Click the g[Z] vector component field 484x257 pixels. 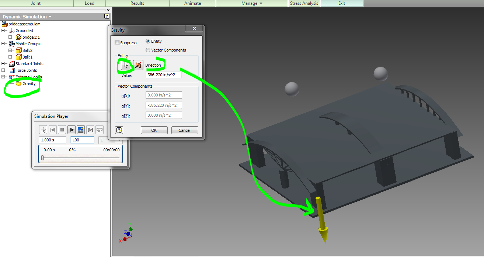(164, 116)
